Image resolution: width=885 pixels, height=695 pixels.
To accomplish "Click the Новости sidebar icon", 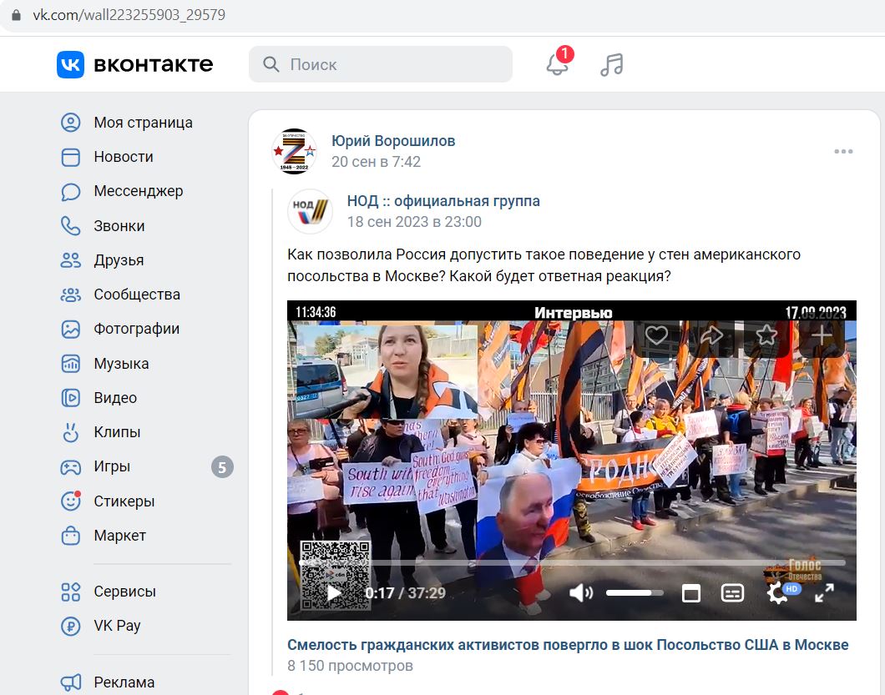I will point(71,157).
